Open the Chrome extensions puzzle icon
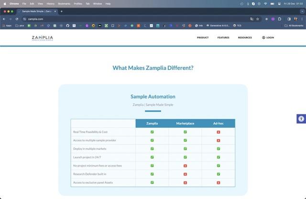Image resolution: width=306 pixels, height=199 pixels. (280, 19)
